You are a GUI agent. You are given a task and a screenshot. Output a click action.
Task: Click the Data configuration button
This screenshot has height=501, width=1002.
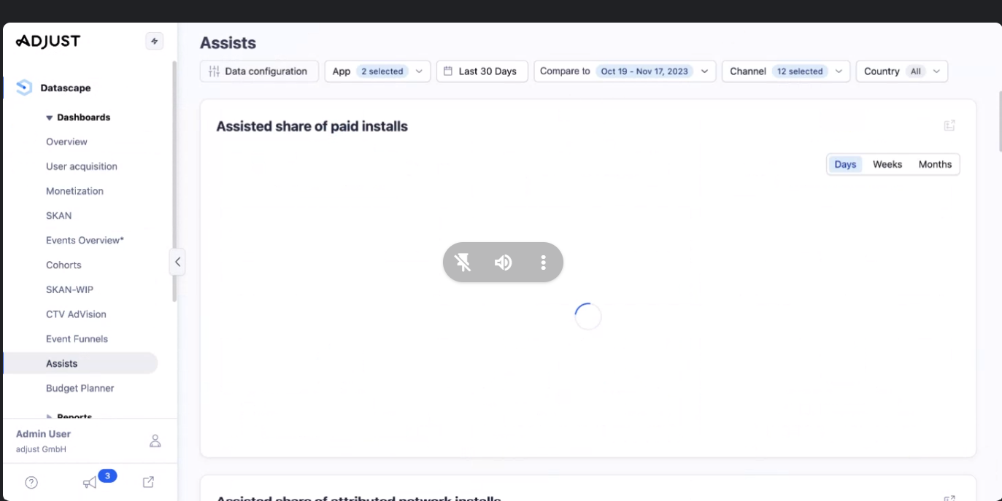[259, 71]
